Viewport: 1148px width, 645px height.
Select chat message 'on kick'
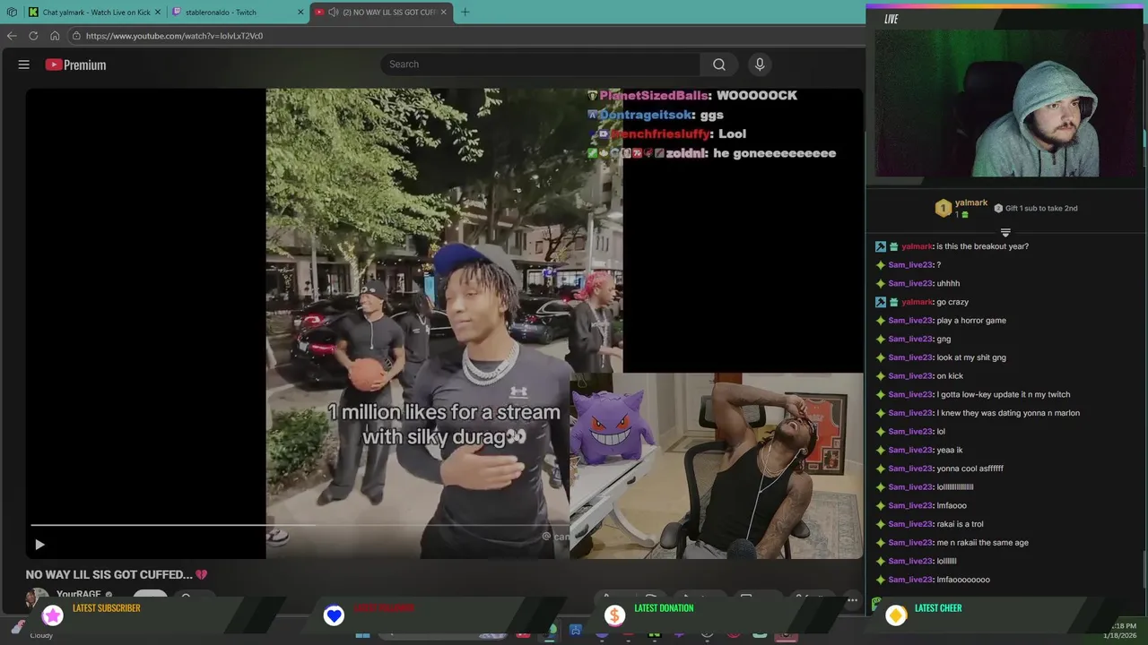(950, 376)
